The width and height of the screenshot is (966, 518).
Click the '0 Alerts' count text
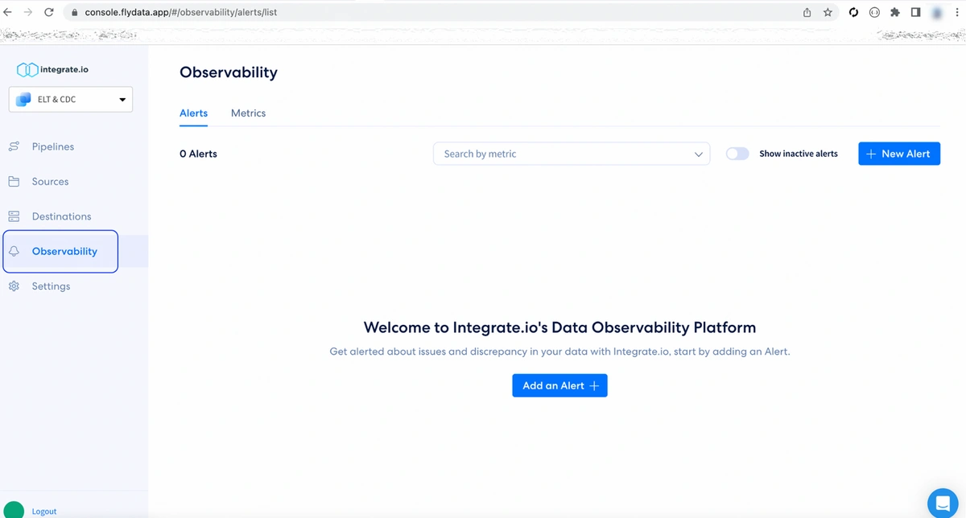198,154
